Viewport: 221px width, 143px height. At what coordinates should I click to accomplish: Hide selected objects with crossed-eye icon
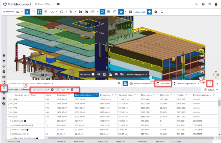tap(116, 74)
